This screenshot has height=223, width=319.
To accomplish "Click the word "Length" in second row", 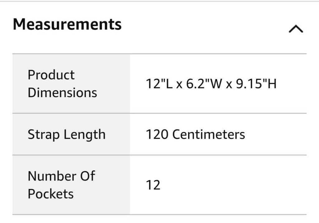I will [85, 135].
